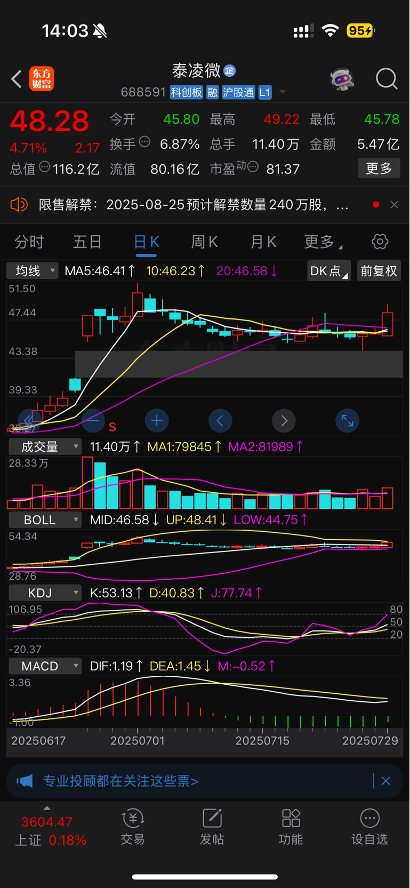Tap the last candlestick on the K-line chart
410x888 pixels.
tap(388, 320)
